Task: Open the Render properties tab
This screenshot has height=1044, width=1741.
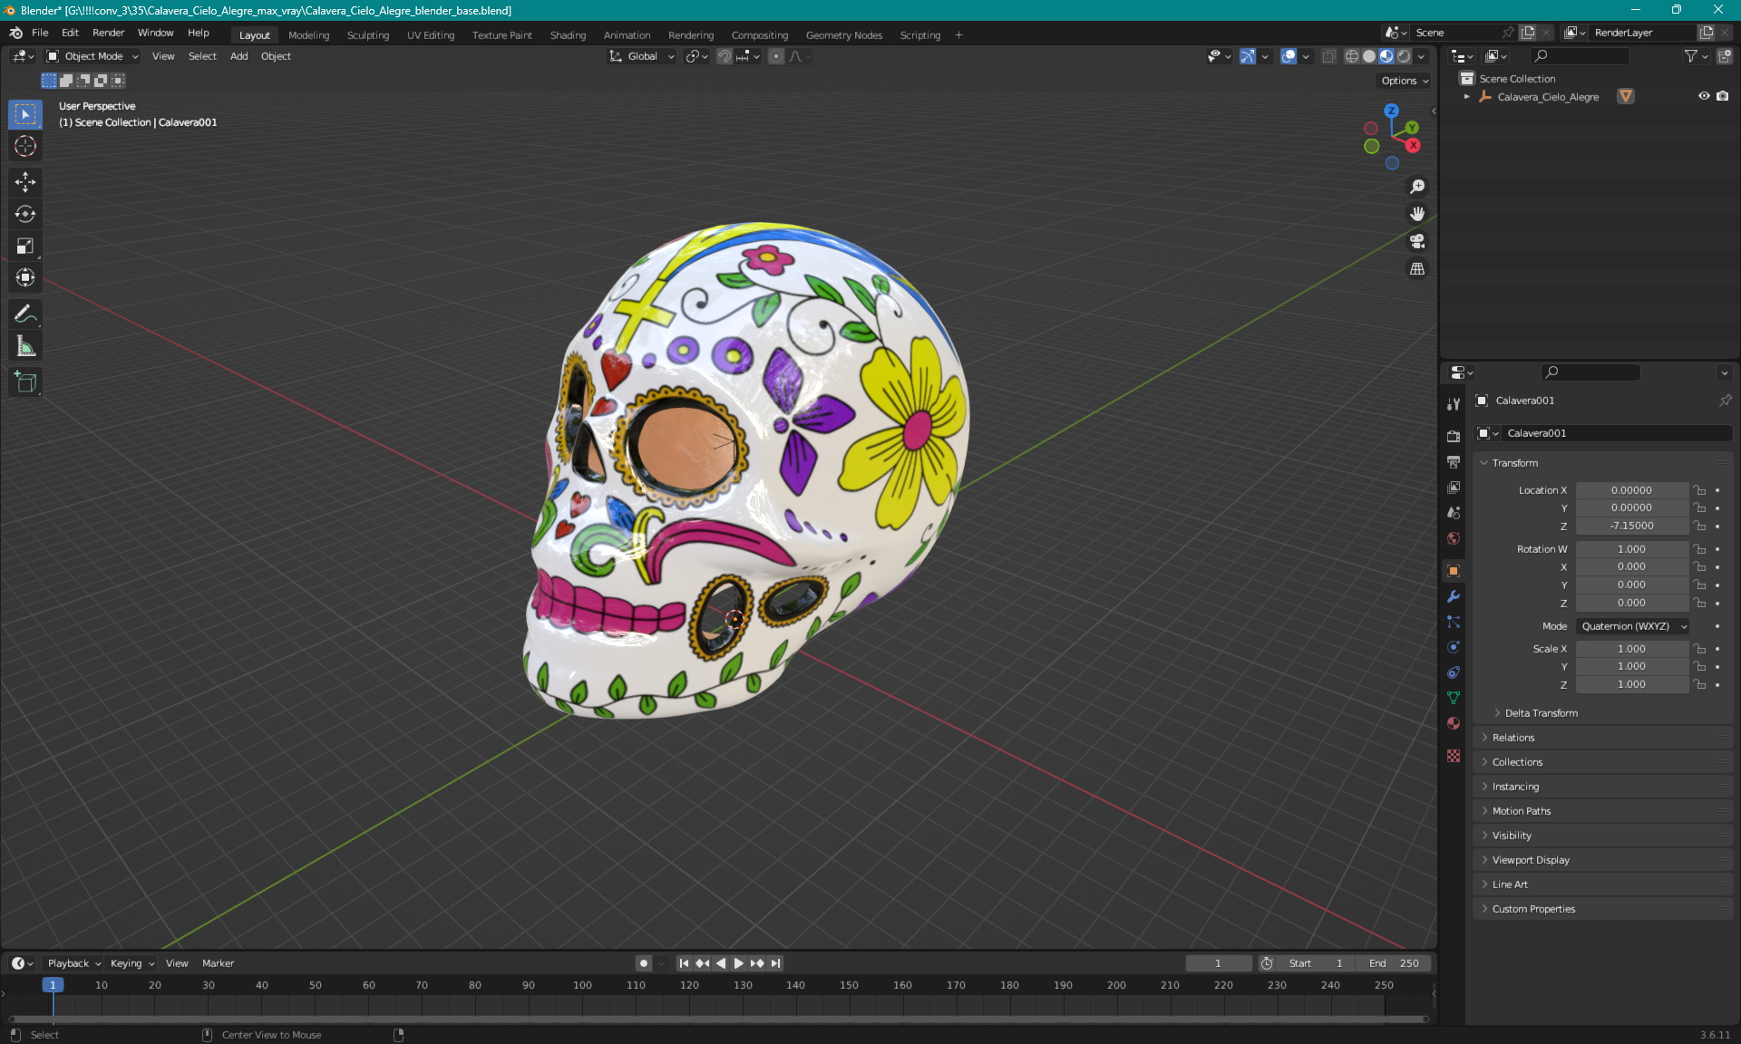Action: [x=1454, y=436]
